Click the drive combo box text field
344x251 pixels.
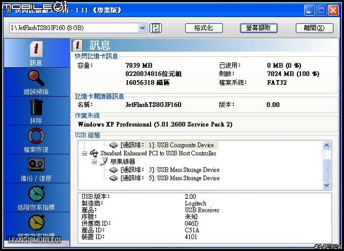74,28
